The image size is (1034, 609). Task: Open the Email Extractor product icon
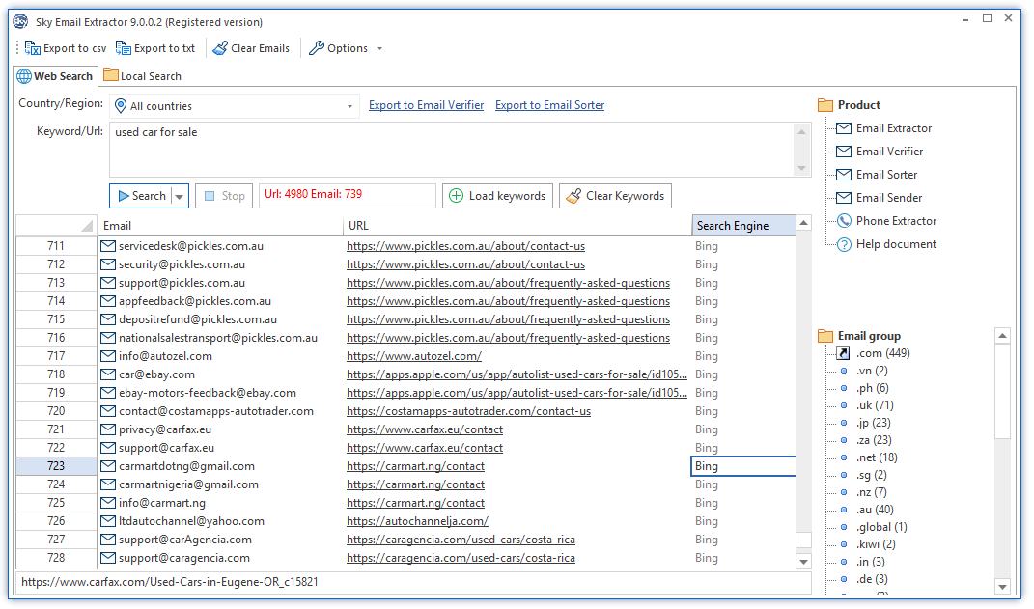844,128
